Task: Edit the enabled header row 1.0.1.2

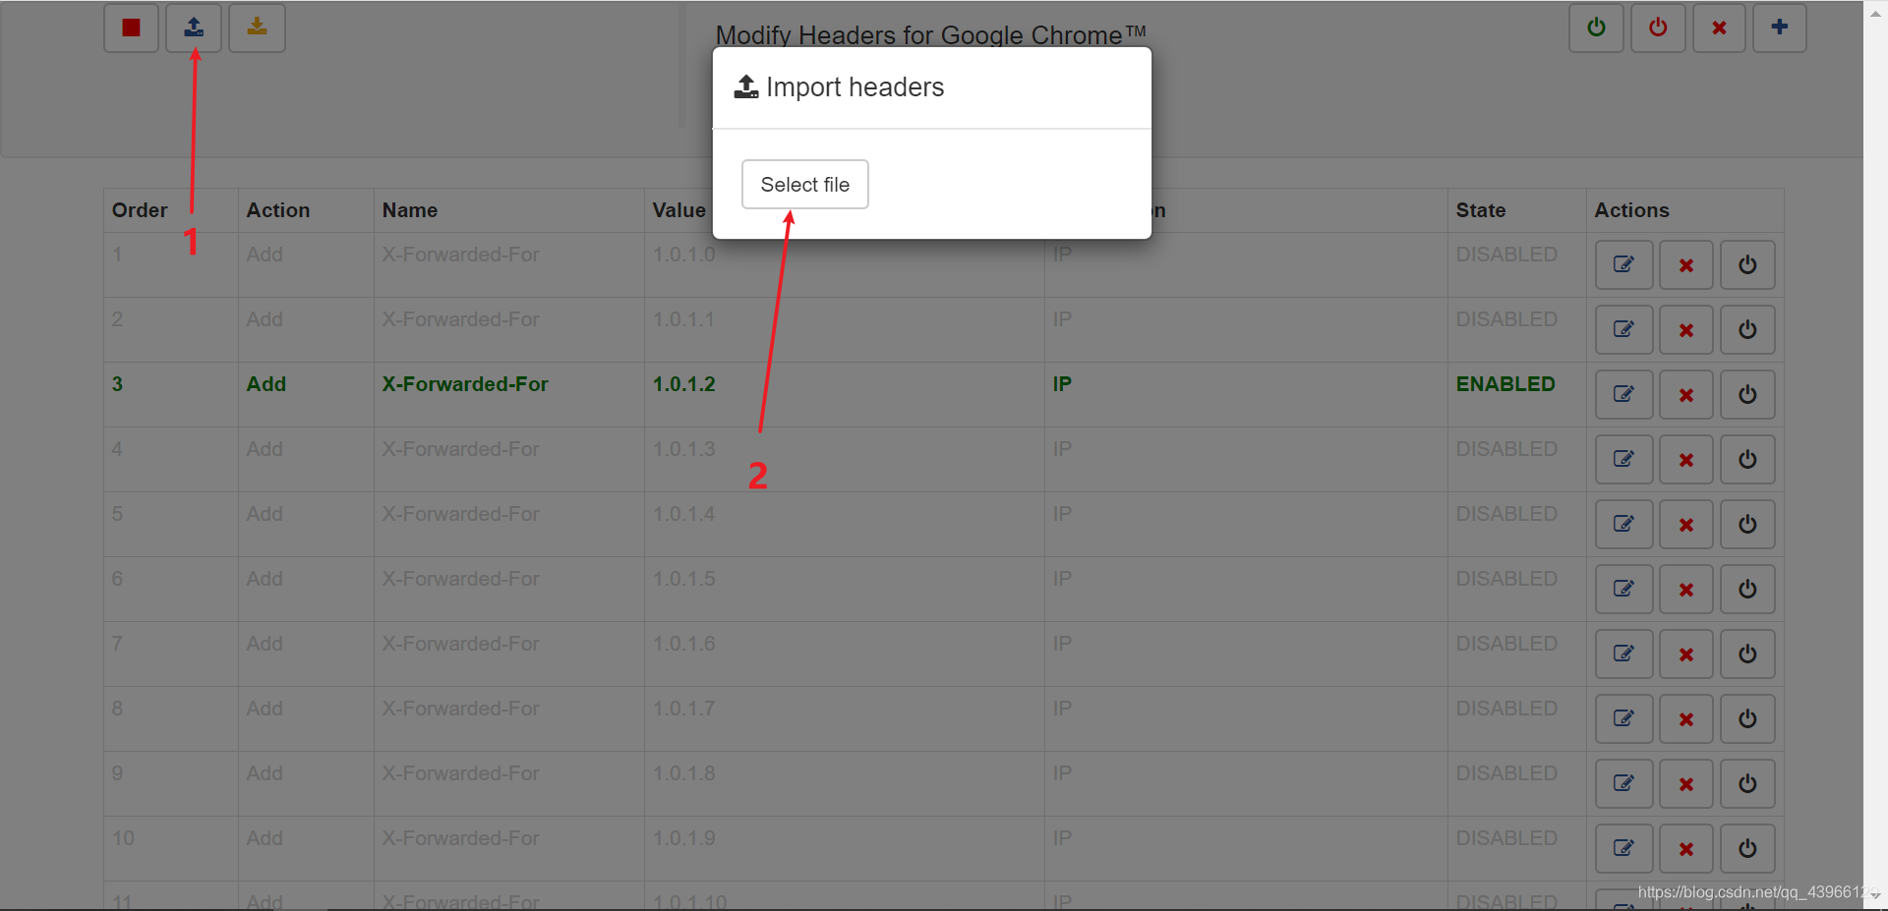Action: coord(1623,395)
